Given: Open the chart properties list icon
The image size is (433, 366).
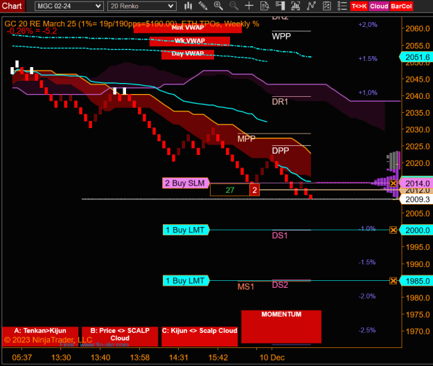Looking at the screenshot, I should (x=342, y=6).
